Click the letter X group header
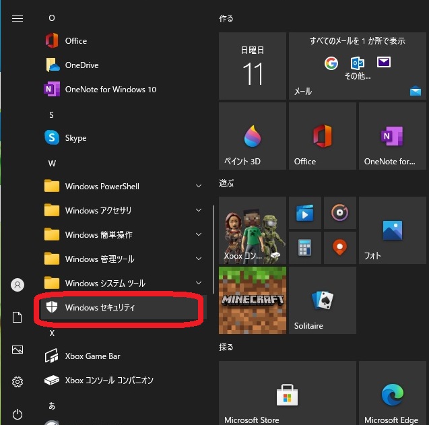 click(x=52, y=333)
